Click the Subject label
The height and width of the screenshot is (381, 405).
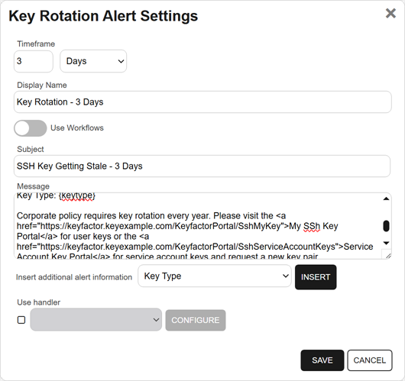pyautogui.click(x=31, y=149)
